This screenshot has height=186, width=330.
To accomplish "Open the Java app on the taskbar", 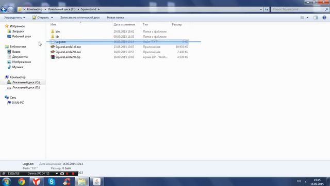I will 97,181.
